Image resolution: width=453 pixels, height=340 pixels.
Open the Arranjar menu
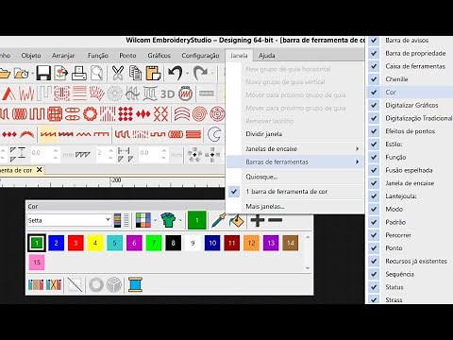tap(63, 56)
